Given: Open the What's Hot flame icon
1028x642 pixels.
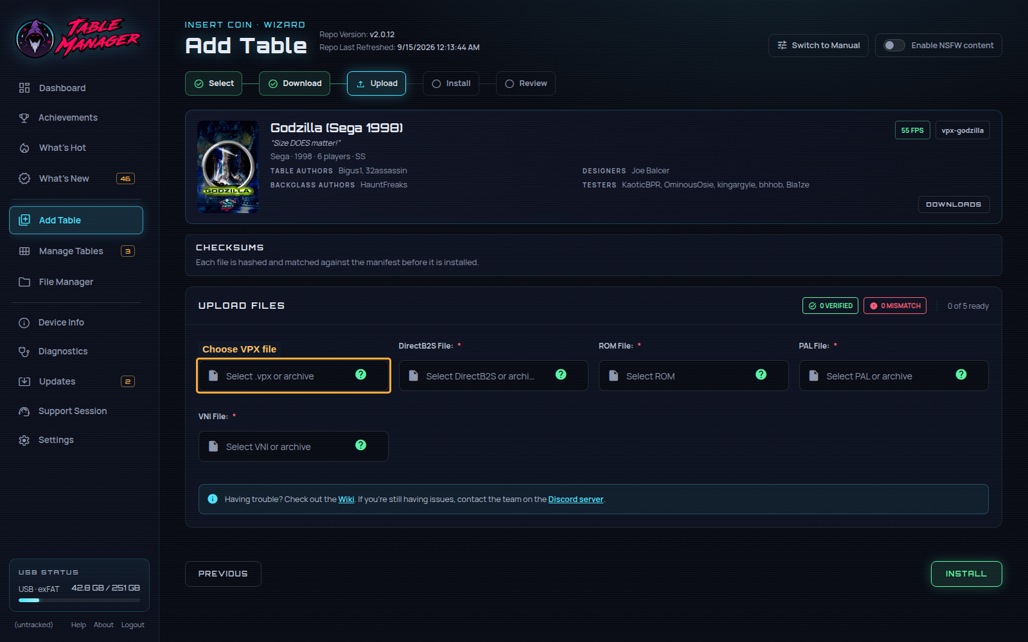Looking at the screenshot, I should [x=24, y=148].
